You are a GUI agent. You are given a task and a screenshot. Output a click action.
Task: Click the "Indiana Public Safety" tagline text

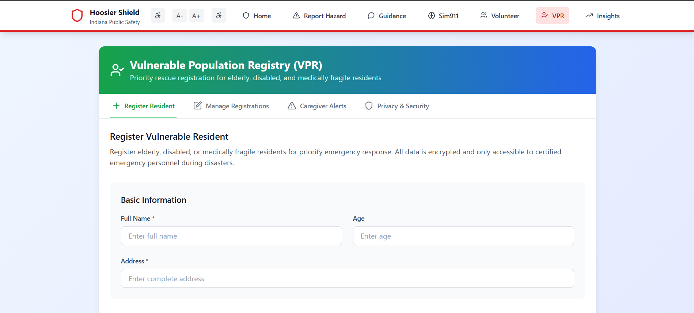click(115, 22)
